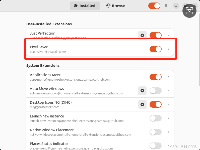Expand the Applications Menu row chevron
Viewport: 200px width, 150px height.
click(x=168, y=77)
